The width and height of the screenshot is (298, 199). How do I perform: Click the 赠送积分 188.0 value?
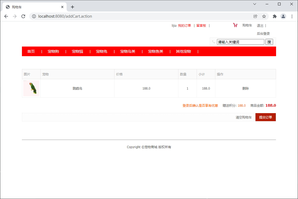[x=242, y=105]
